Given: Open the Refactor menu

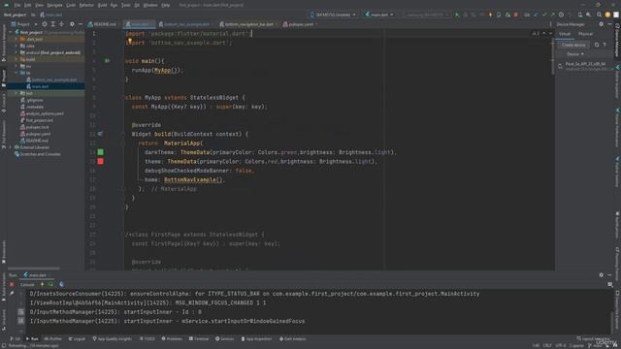Looking at the screenshot, I should (86, 5).
